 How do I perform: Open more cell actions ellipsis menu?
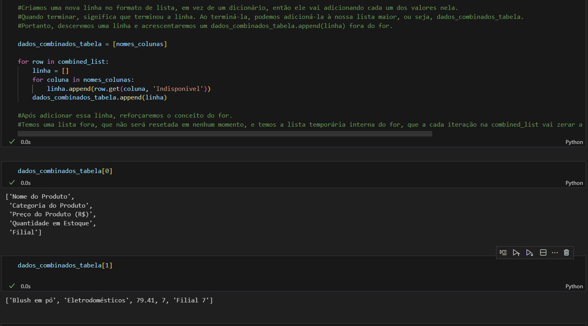[x=555, y=252]
